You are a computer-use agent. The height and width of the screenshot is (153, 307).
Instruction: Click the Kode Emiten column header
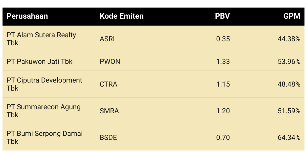(122, 16)
